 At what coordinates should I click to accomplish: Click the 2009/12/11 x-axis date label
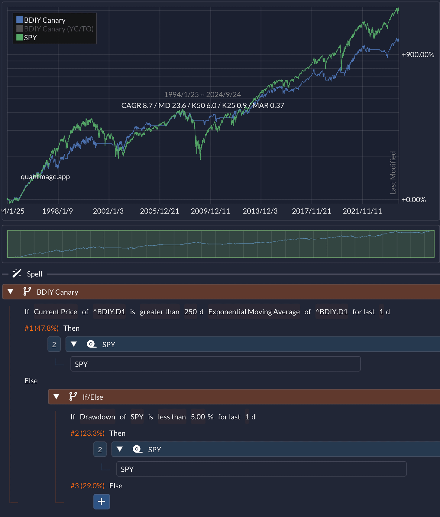pos(210,211)
